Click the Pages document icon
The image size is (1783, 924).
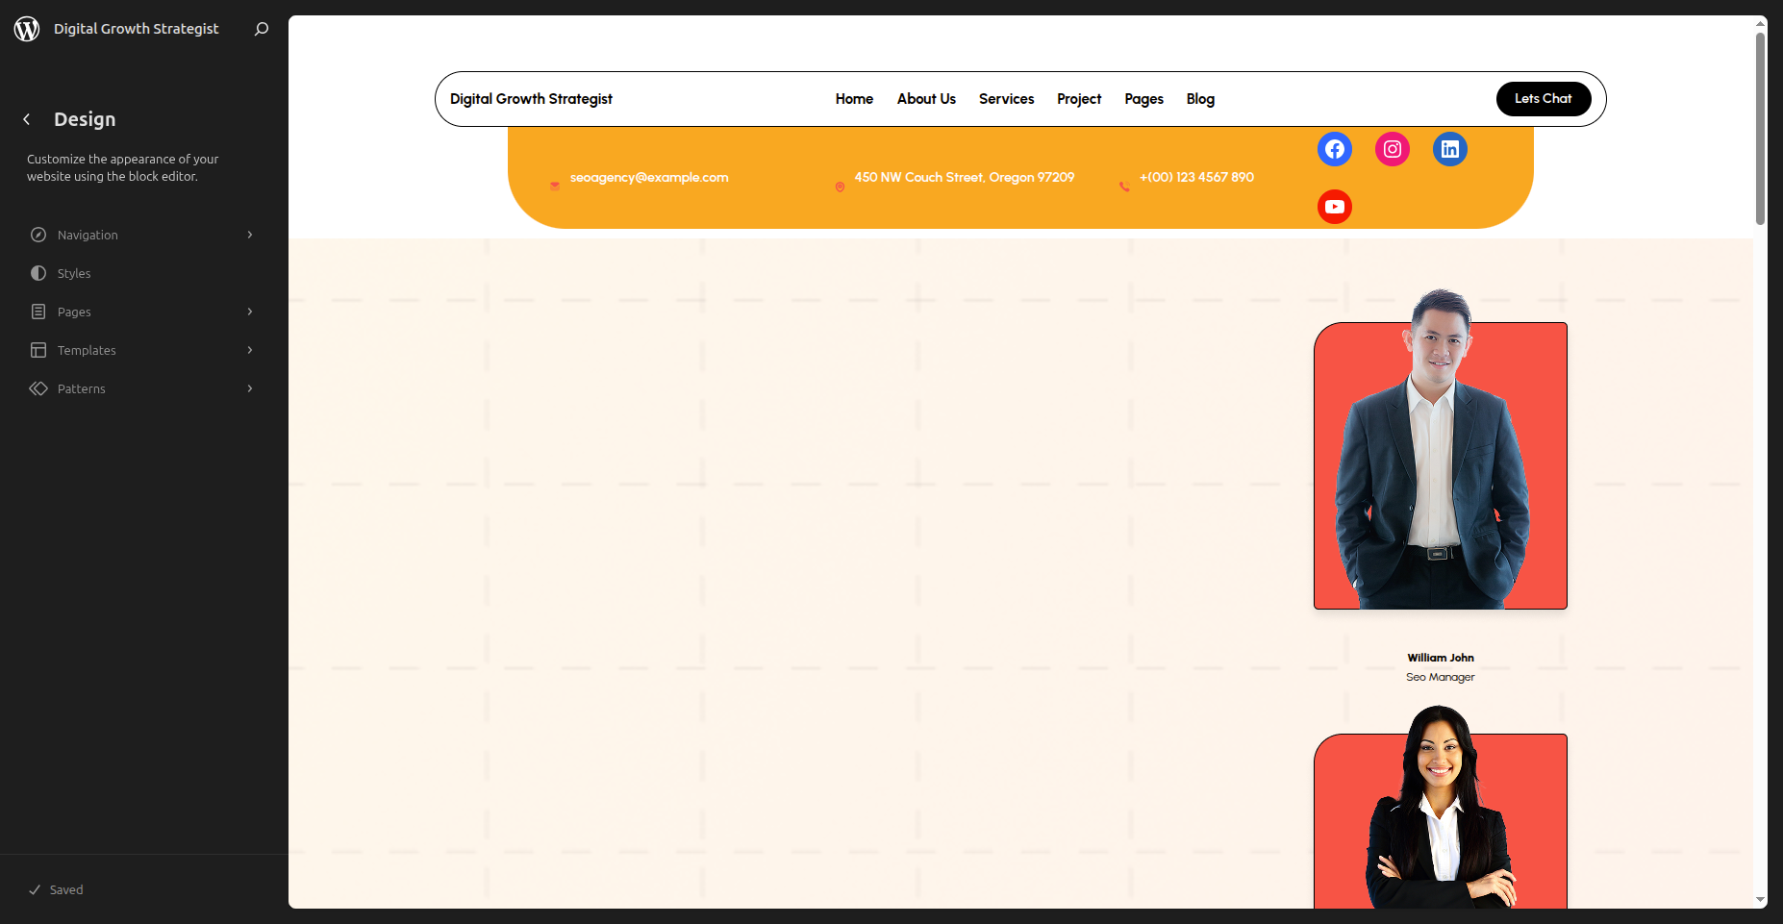[x=38, y=312]
